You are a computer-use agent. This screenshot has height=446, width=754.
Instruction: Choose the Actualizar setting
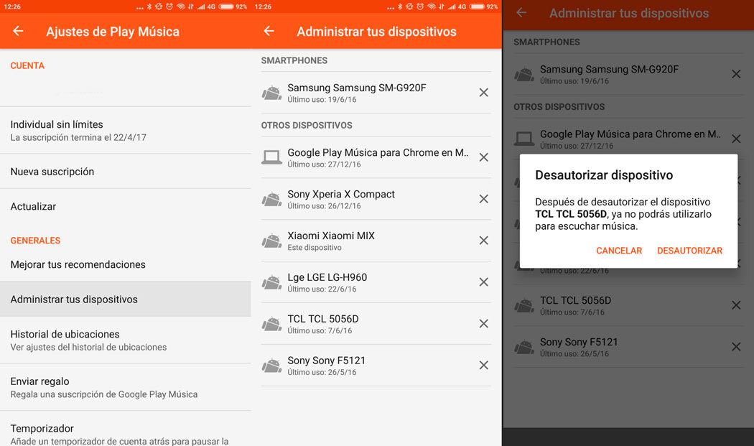(x=33, y=206)
